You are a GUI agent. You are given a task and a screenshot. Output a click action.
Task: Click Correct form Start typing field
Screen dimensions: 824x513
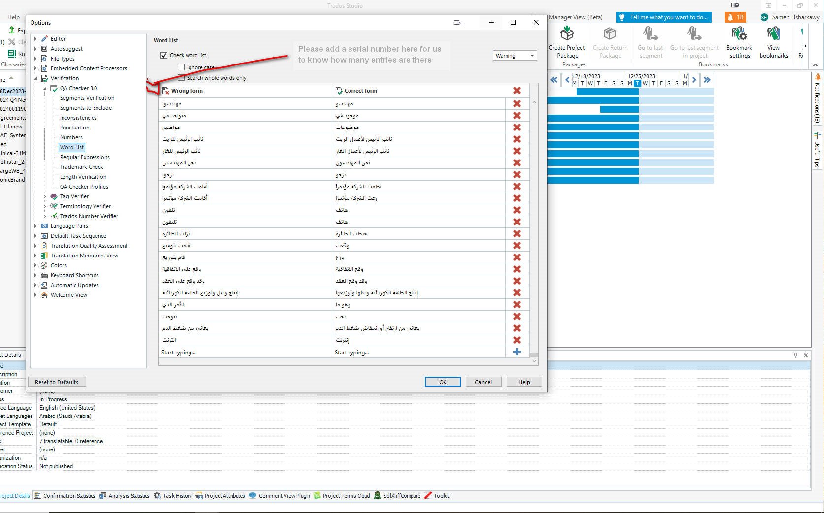click(x=419, y=352)
